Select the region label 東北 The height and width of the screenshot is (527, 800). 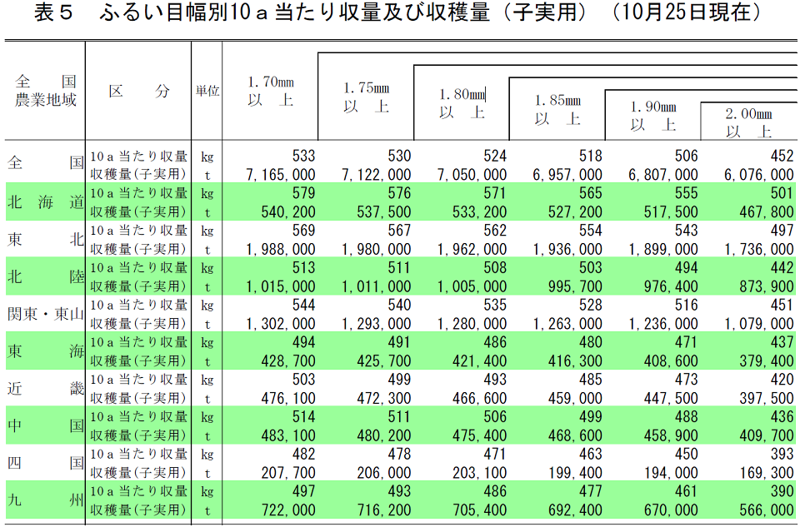45,239
